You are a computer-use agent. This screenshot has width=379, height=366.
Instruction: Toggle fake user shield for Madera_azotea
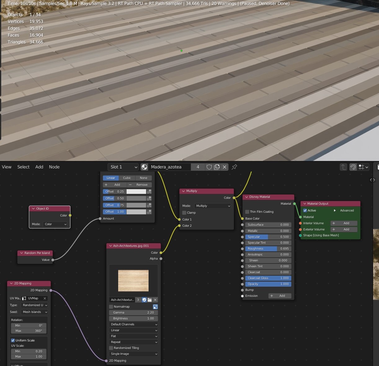[209, 167]
